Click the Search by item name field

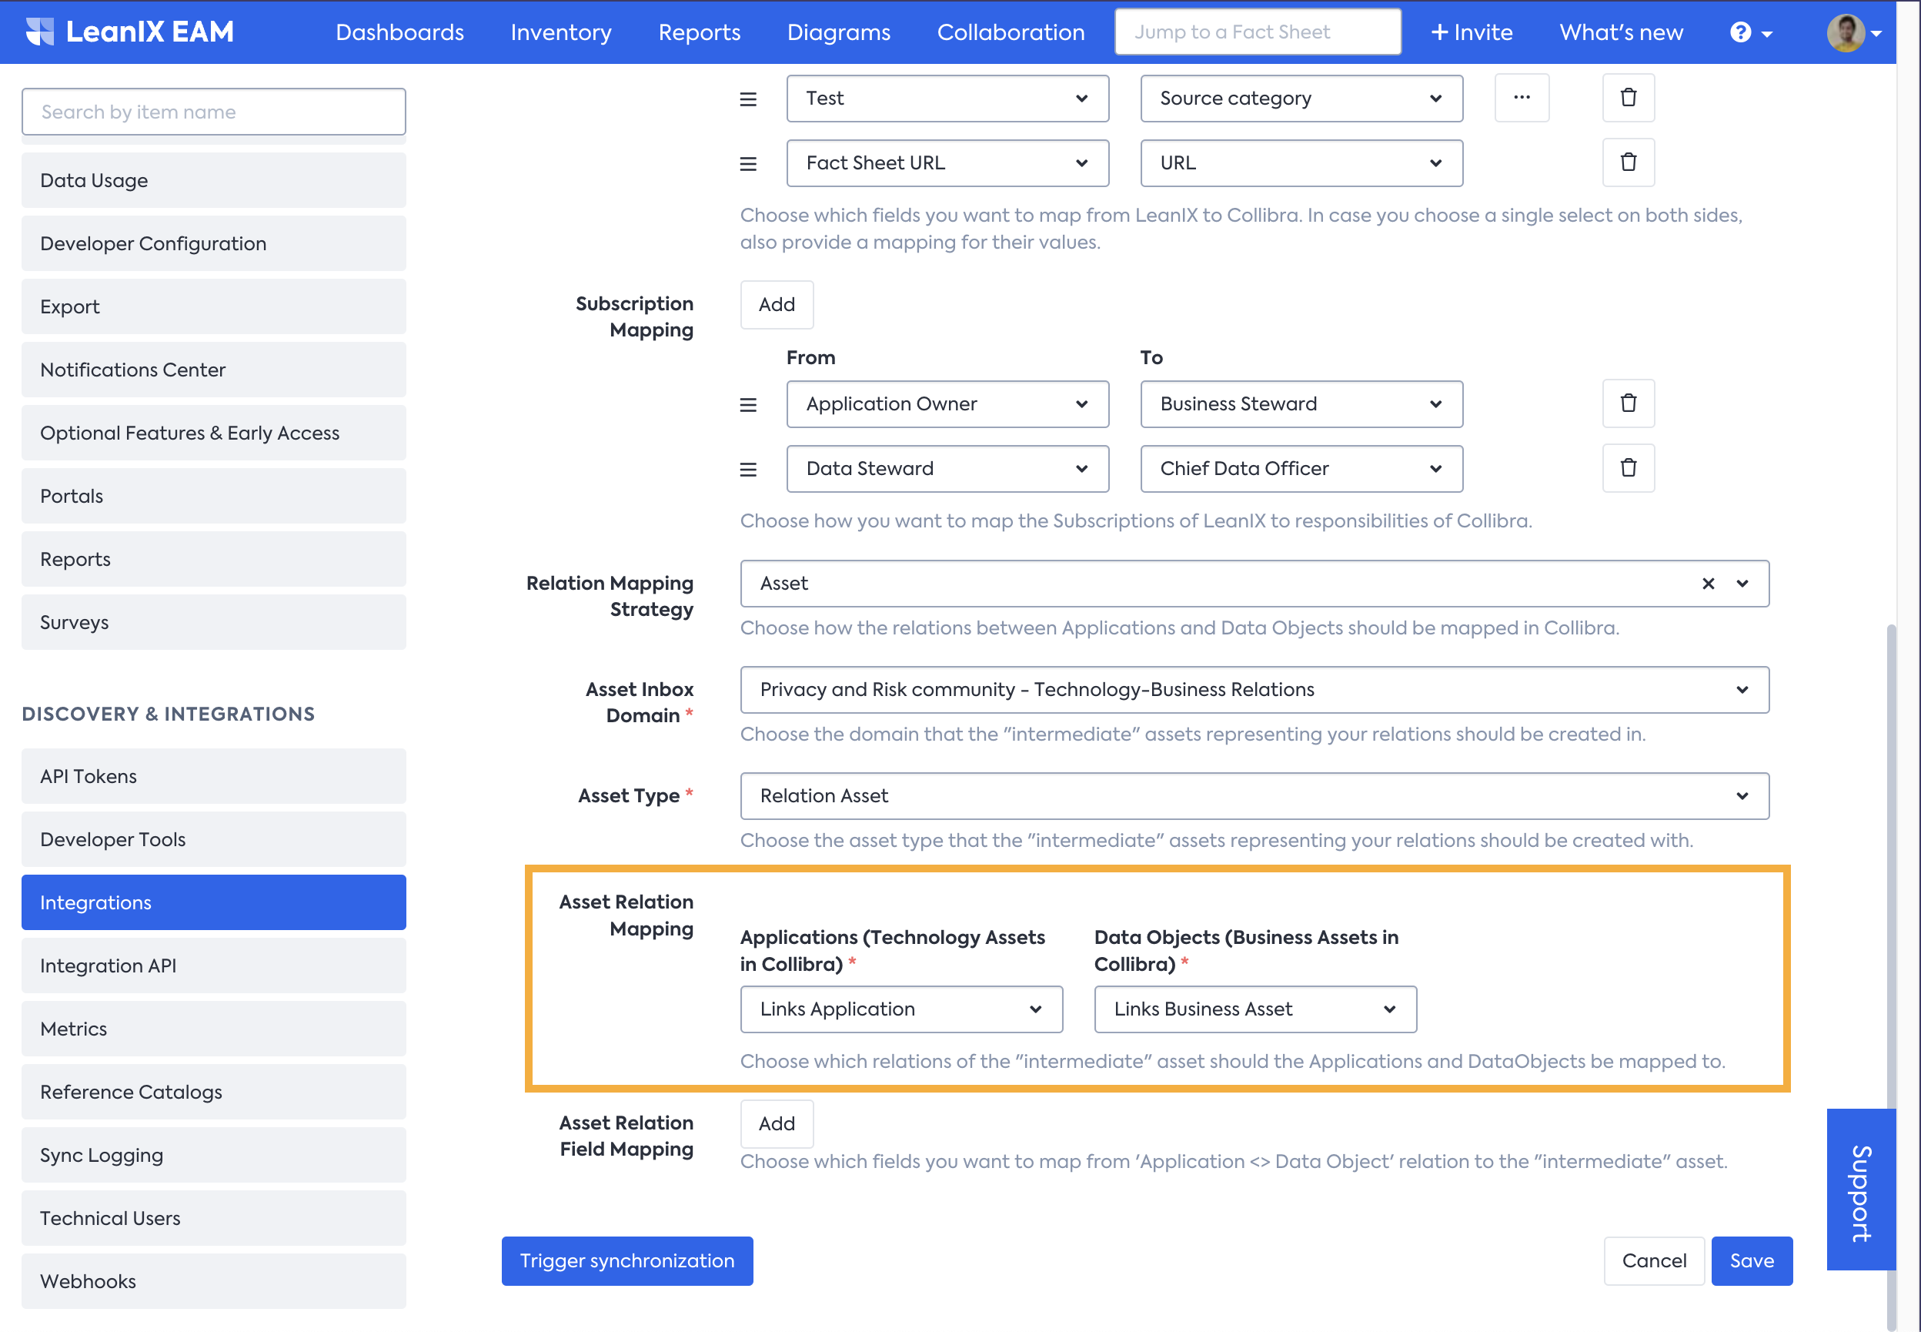213,112
